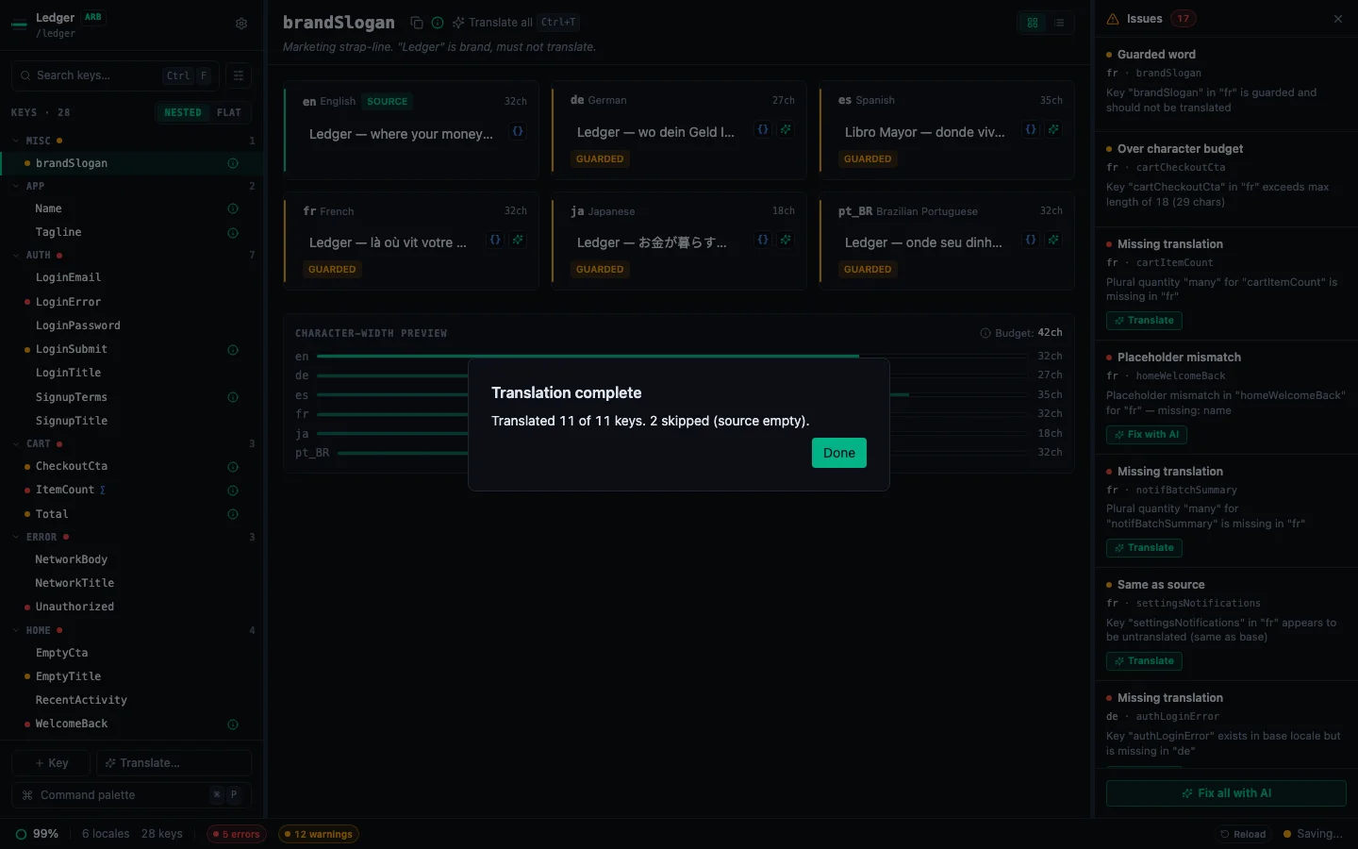1358x849 pixels.
Task: Click info icon next to SignupTerms key
Action: (x=233, y=397)
